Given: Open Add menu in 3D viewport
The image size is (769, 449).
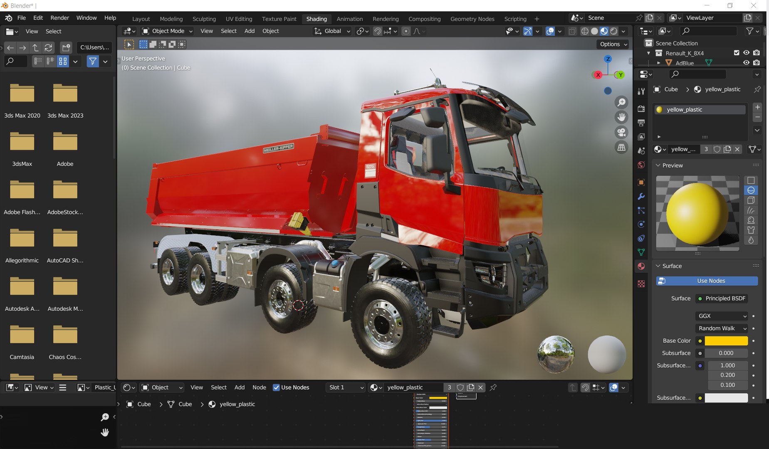Looking at the screenshot, I should pyautogui.click(x=250, y=31).
